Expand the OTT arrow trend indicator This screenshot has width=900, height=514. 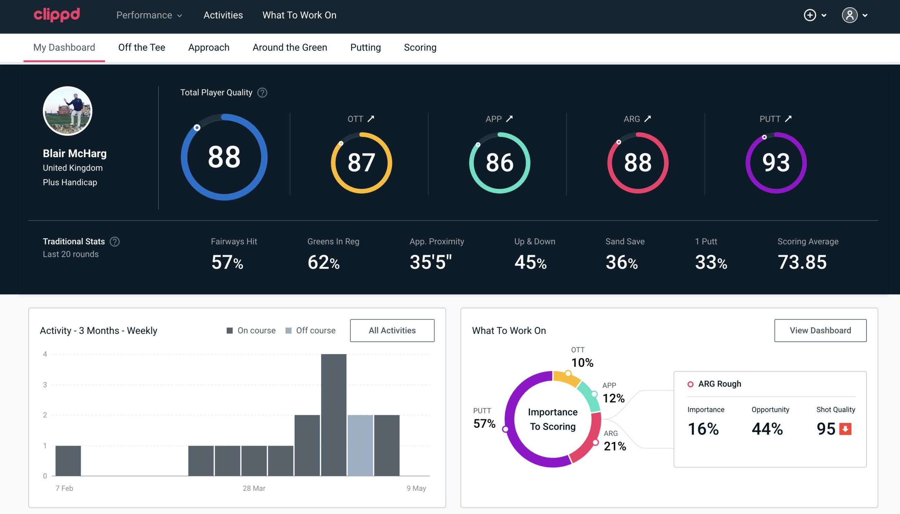tap(371, 118)
